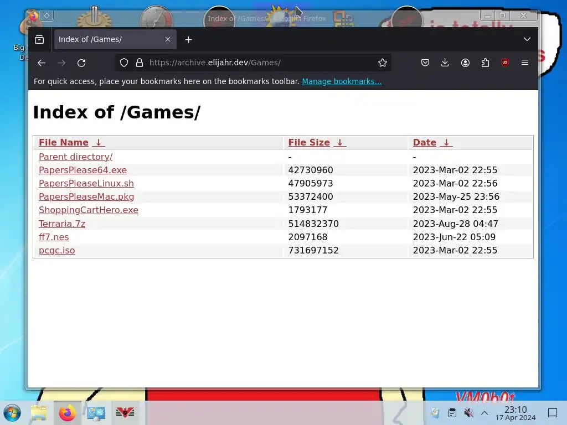
Task: Bookmark this page with the star icon
Action: click(x=382, y=63)
